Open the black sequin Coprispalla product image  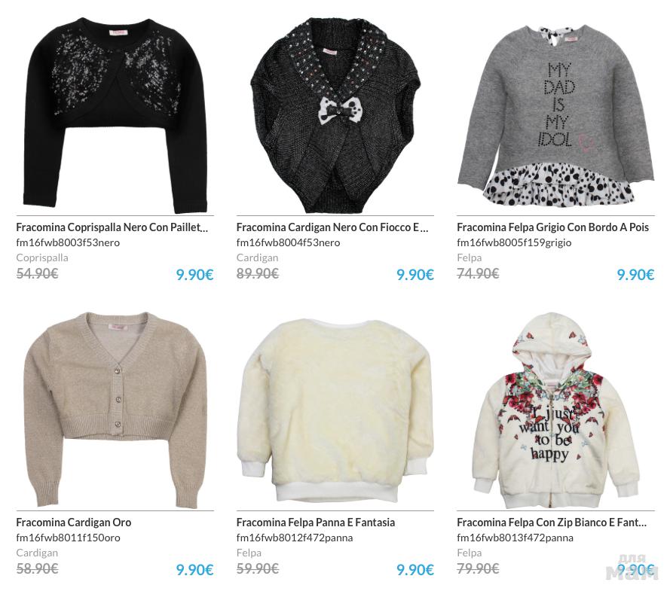[x=115, y=115]
